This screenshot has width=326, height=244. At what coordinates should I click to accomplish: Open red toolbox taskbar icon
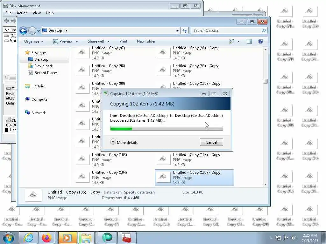pyautogui.click(x=127, y=238)
